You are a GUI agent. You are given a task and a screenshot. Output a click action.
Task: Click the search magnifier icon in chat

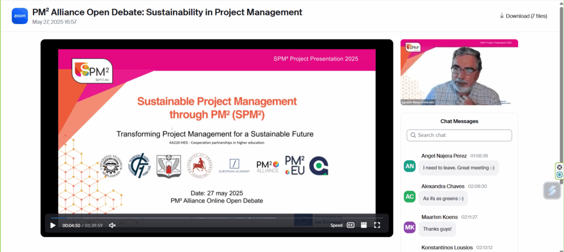coord(413,135)
